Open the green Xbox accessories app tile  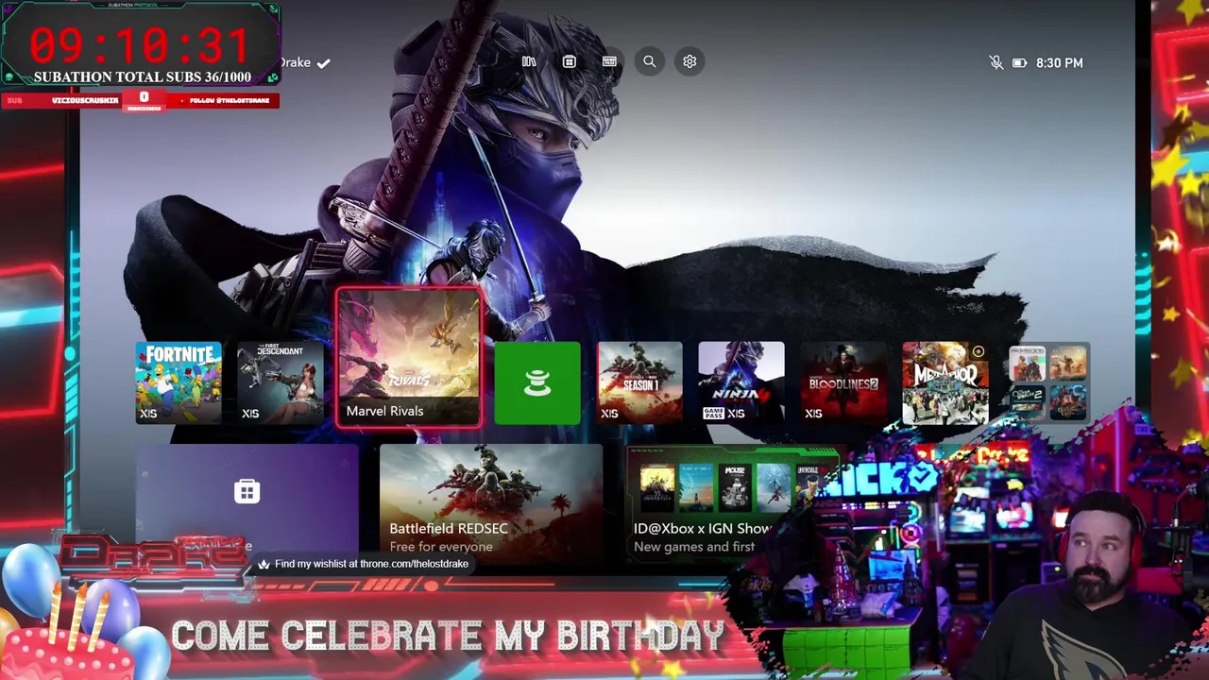click(537, 382)
